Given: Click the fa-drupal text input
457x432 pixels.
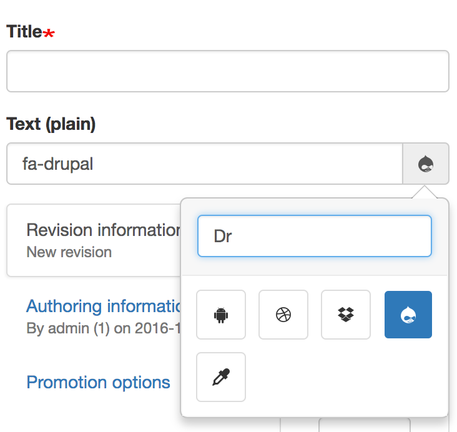Looking at the screenshot, I should (x=205, y=164).
